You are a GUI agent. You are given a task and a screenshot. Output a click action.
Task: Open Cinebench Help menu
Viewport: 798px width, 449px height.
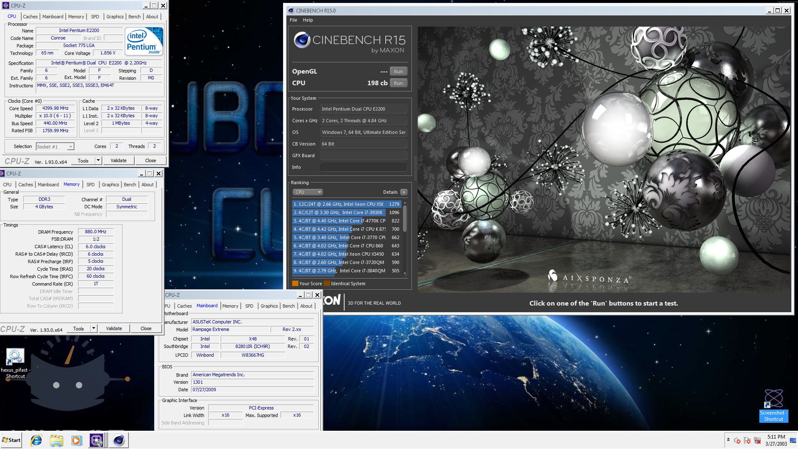(x=308, y=20)
